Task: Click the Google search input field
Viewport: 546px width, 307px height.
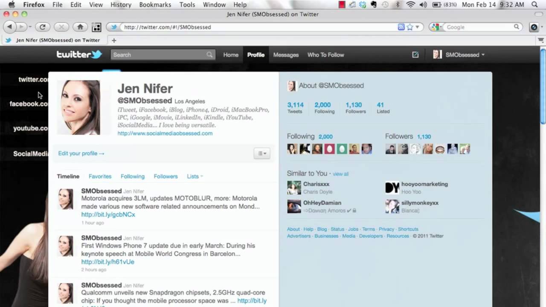Action: coord(479,27)
